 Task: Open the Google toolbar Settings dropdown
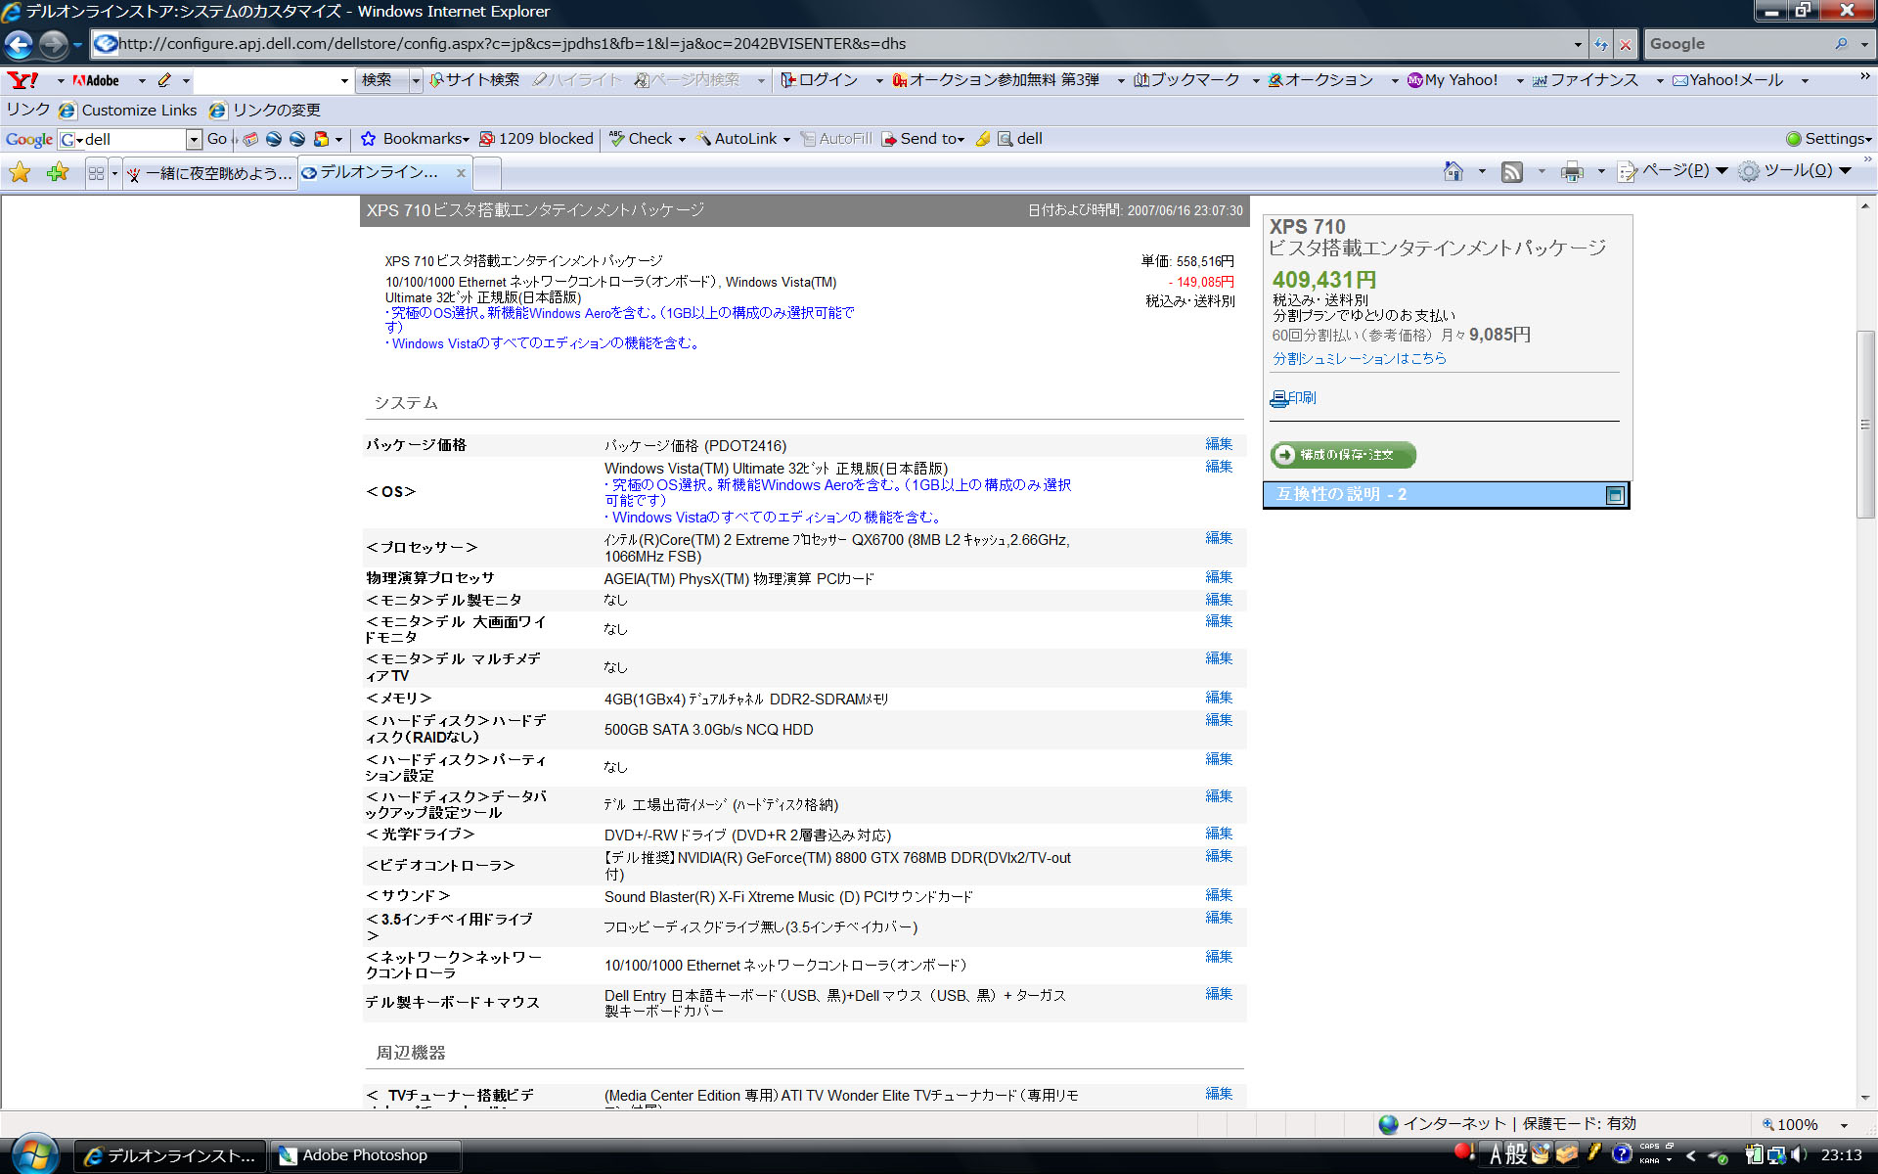click(x=1869, y=140)
